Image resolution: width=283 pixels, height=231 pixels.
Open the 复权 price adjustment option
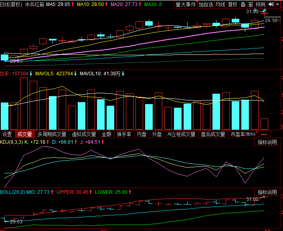tap(232, 4)
